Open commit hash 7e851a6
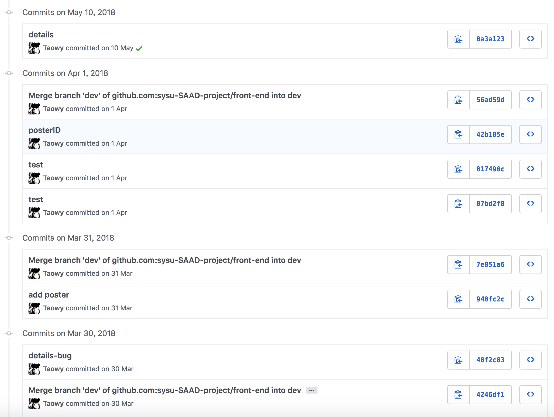Viewport: 554px width, 417px height. [490, 265]
